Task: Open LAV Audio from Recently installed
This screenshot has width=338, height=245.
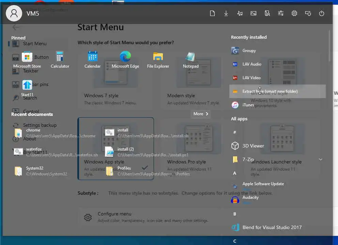Action: pos(277,64)
